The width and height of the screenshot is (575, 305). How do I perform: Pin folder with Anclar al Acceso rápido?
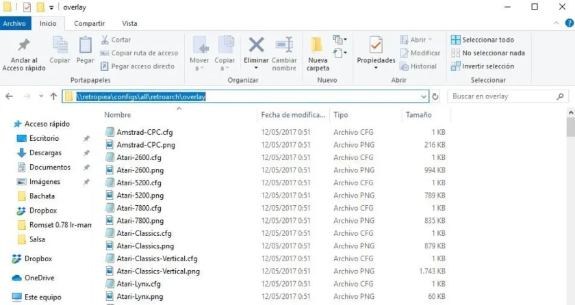(24, 55)
